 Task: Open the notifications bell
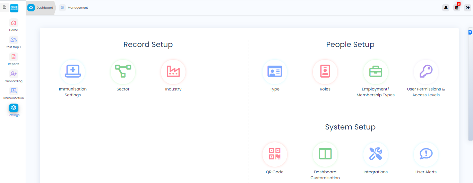tap(446, 8)
